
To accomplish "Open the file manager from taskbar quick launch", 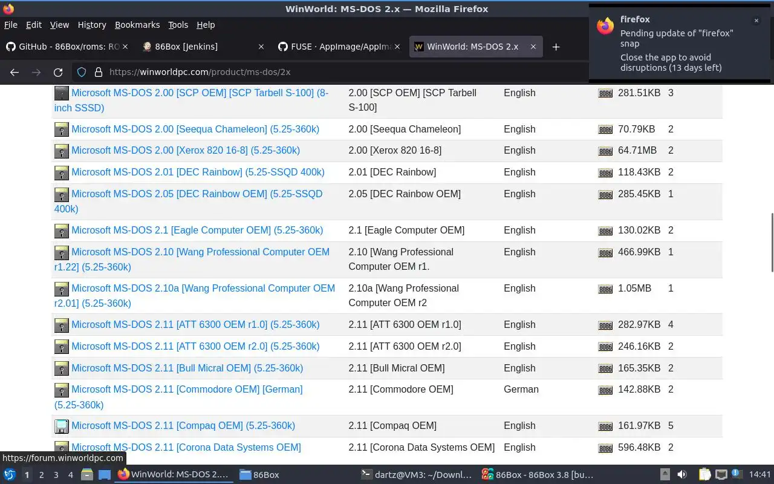I will 87,475.
